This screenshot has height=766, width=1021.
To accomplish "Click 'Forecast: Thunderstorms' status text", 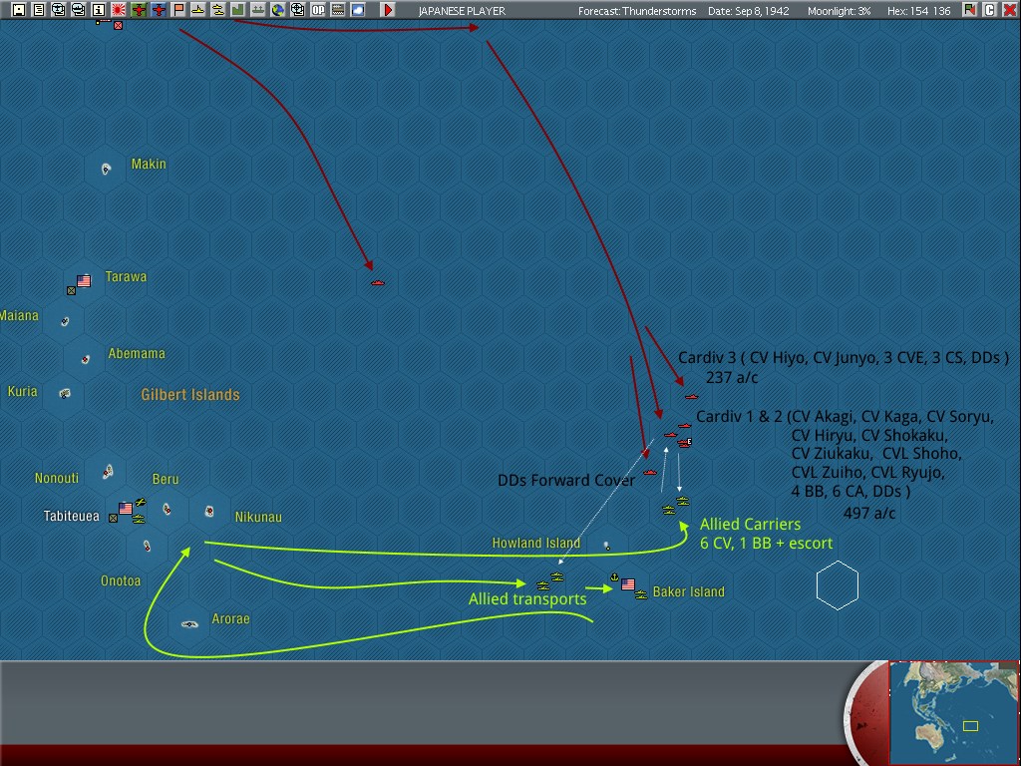I will coord(637,11).
